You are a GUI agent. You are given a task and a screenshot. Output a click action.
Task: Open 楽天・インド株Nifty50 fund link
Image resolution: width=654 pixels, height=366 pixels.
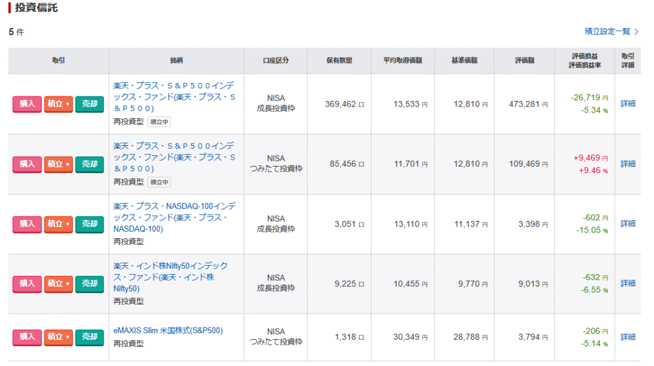pyautogui.click(x=171, y=277)
